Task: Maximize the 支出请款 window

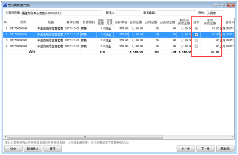Action: tap(223, 5)
